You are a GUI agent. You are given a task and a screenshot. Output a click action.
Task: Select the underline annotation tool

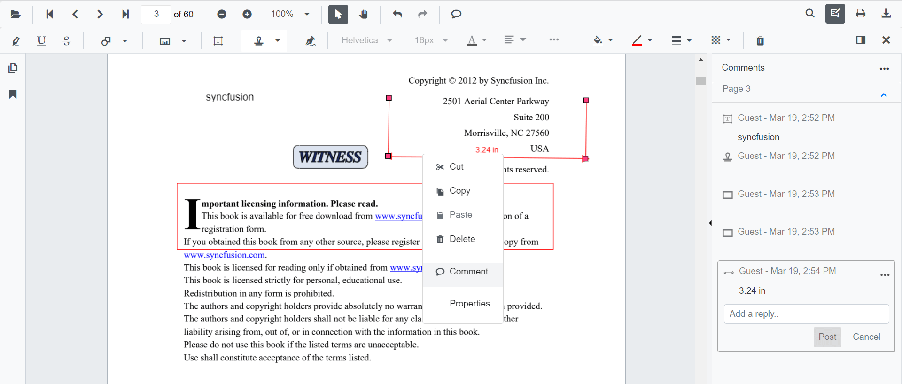pos(41,41)
